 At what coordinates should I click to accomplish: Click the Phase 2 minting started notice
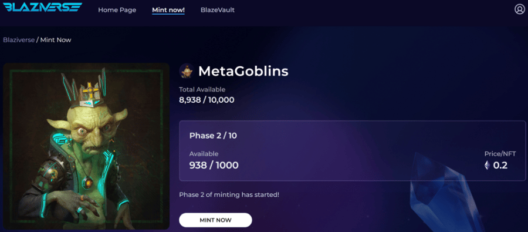tap(229, 194)
